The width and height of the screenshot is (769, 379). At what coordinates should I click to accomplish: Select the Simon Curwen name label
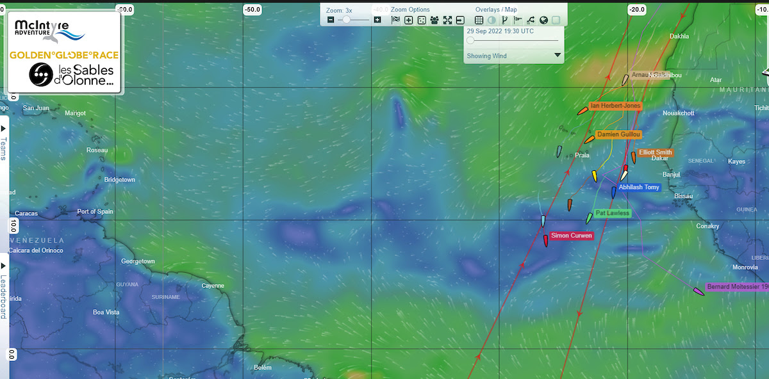click(x=571, y=236)
